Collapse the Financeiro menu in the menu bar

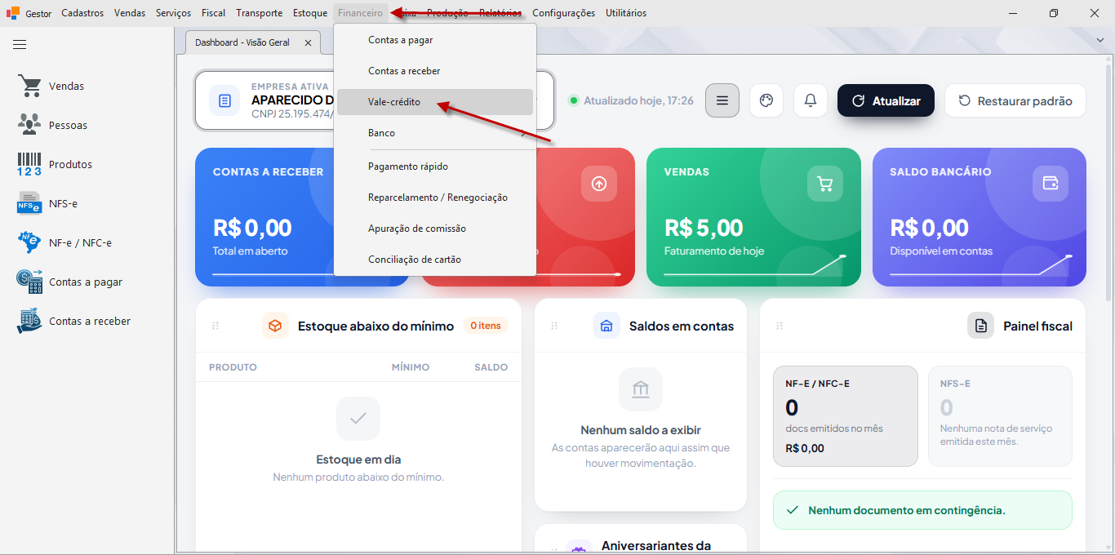coord(360,13)
